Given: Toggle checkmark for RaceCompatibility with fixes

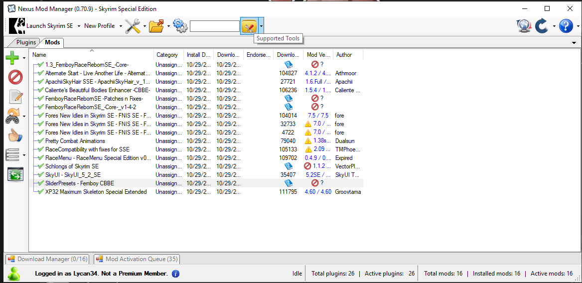Looking at the screenshot, I should pyautogui.click(x=41, y=149).
